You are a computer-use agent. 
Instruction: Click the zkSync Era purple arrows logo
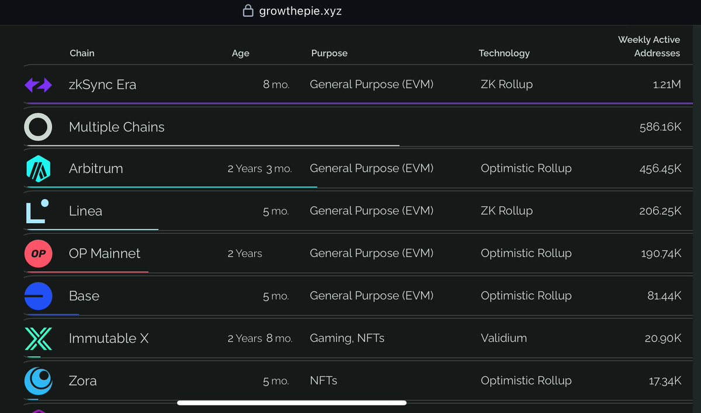[x=38, y=85]
